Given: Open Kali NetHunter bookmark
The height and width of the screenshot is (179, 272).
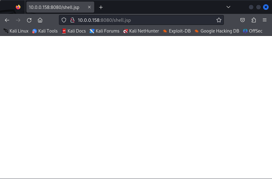Looking at the screenshot, I should tap(141, 31).
